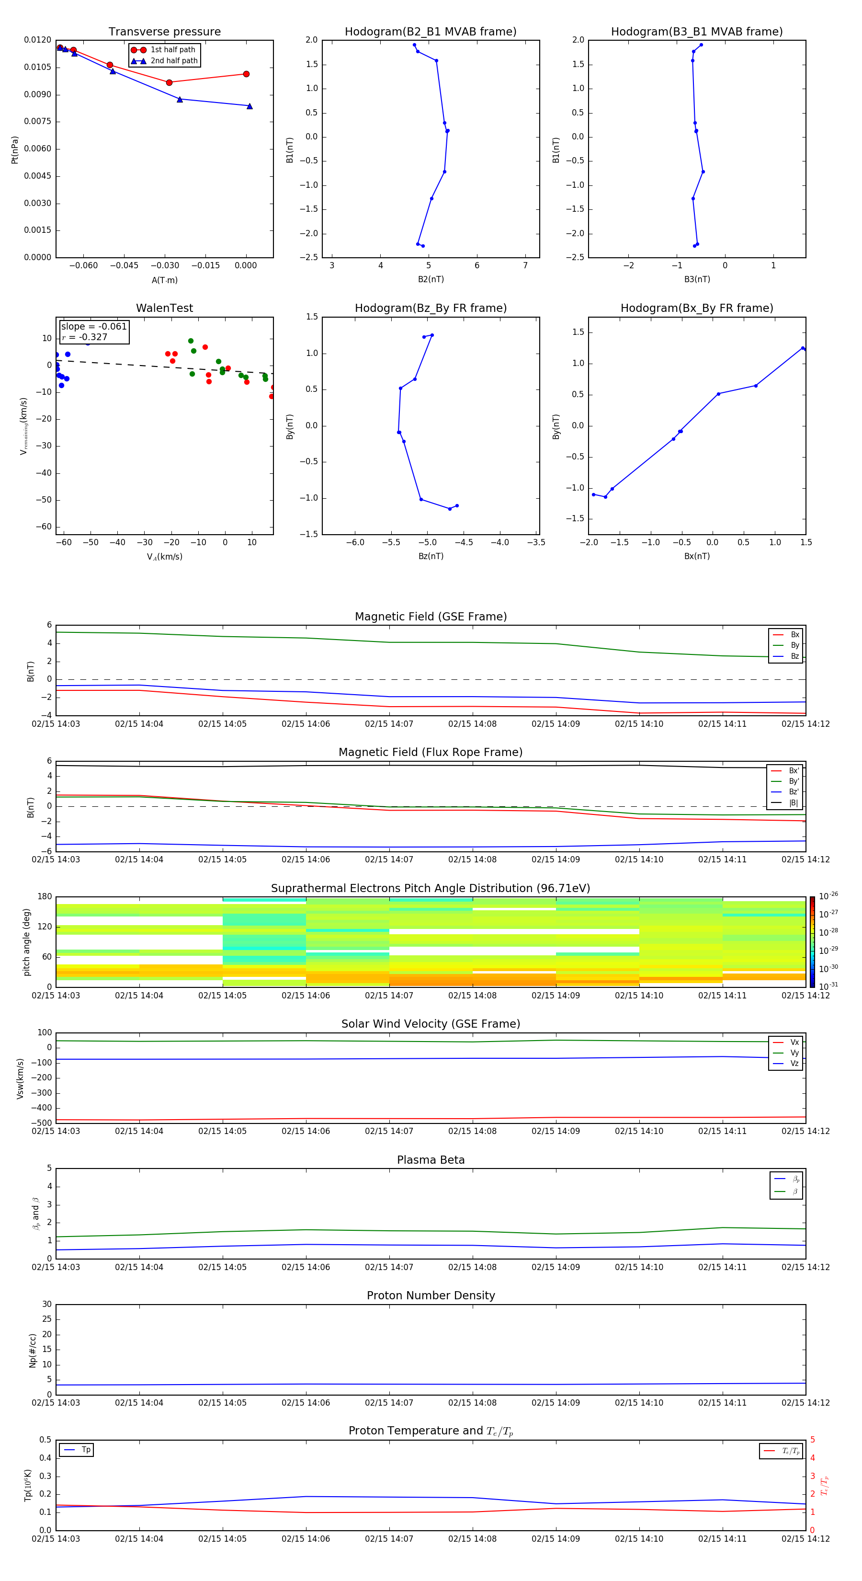Click the 'Hodogram(Bz_By FR frame)' title
The height and width of the screenshot is (1581, 862).
click(x=431, y=308)
